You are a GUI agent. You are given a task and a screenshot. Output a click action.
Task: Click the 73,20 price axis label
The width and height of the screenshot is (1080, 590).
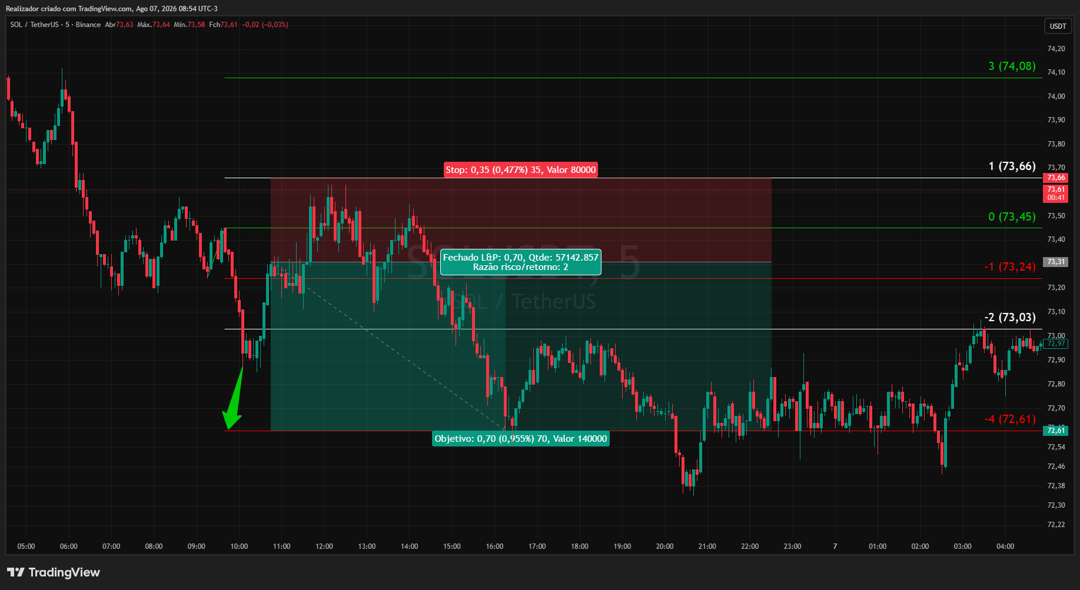pyautogui.click(x=1056, y=288)
